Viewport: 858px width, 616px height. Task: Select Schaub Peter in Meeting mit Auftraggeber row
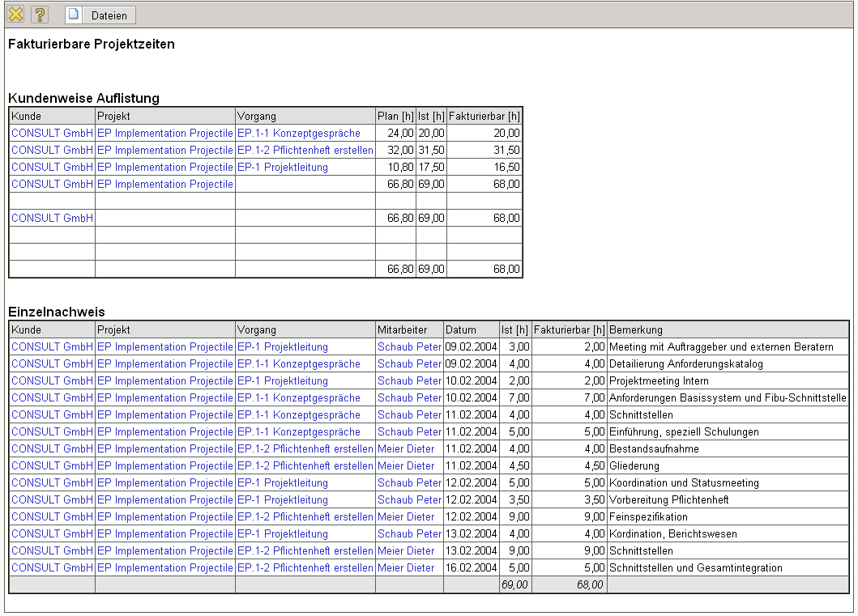pyautogui.click(x=409, y=346)
